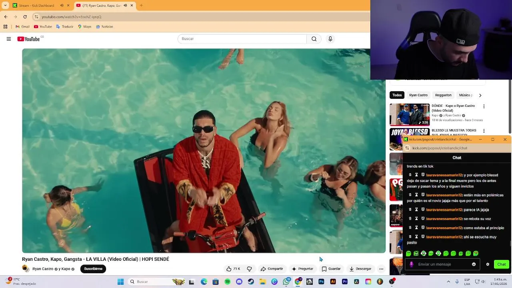The image size is (512, 288).
Task: Open the Preguntar AI ask button
Action: (302, 269)
